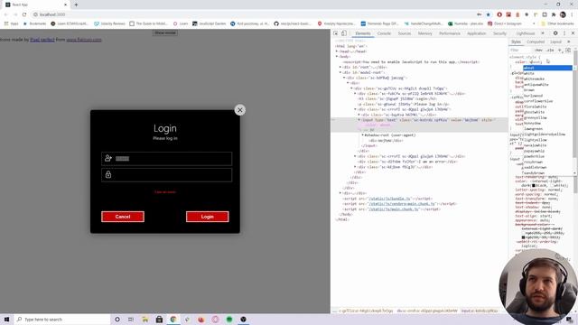The image size is (578, 325).
Task: Open the Chrome extensions puzzle icon
Action: pyautogui.click(x=554, y=14)
